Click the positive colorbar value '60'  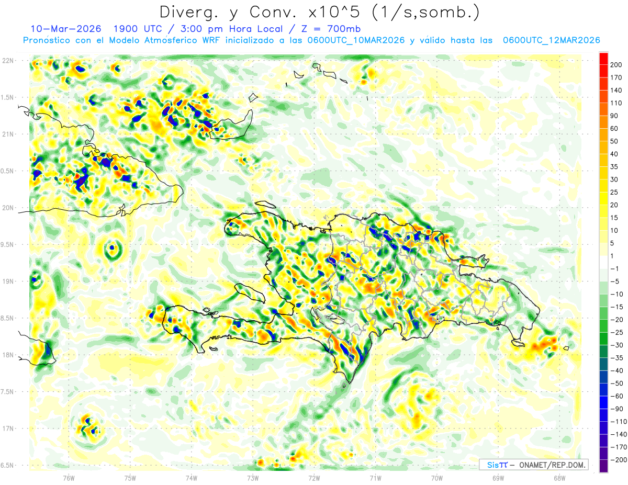615,129
